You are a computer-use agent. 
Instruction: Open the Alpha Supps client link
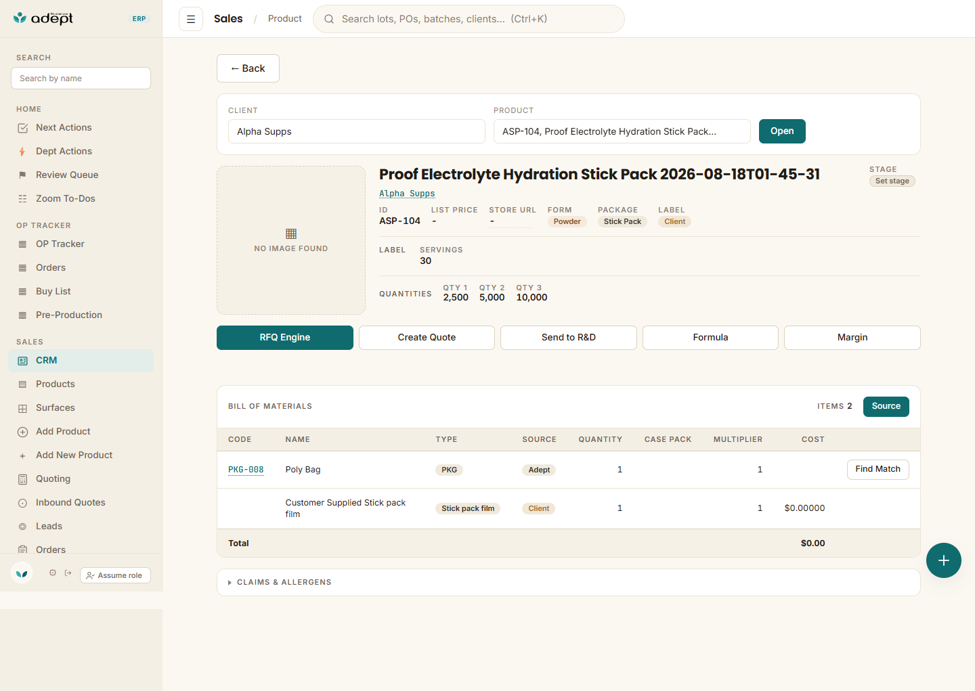pos(407,194)
